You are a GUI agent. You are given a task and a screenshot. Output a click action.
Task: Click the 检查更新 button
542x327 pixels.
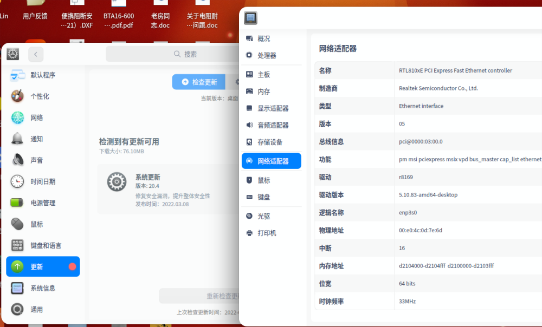click(x=199, y=82)
